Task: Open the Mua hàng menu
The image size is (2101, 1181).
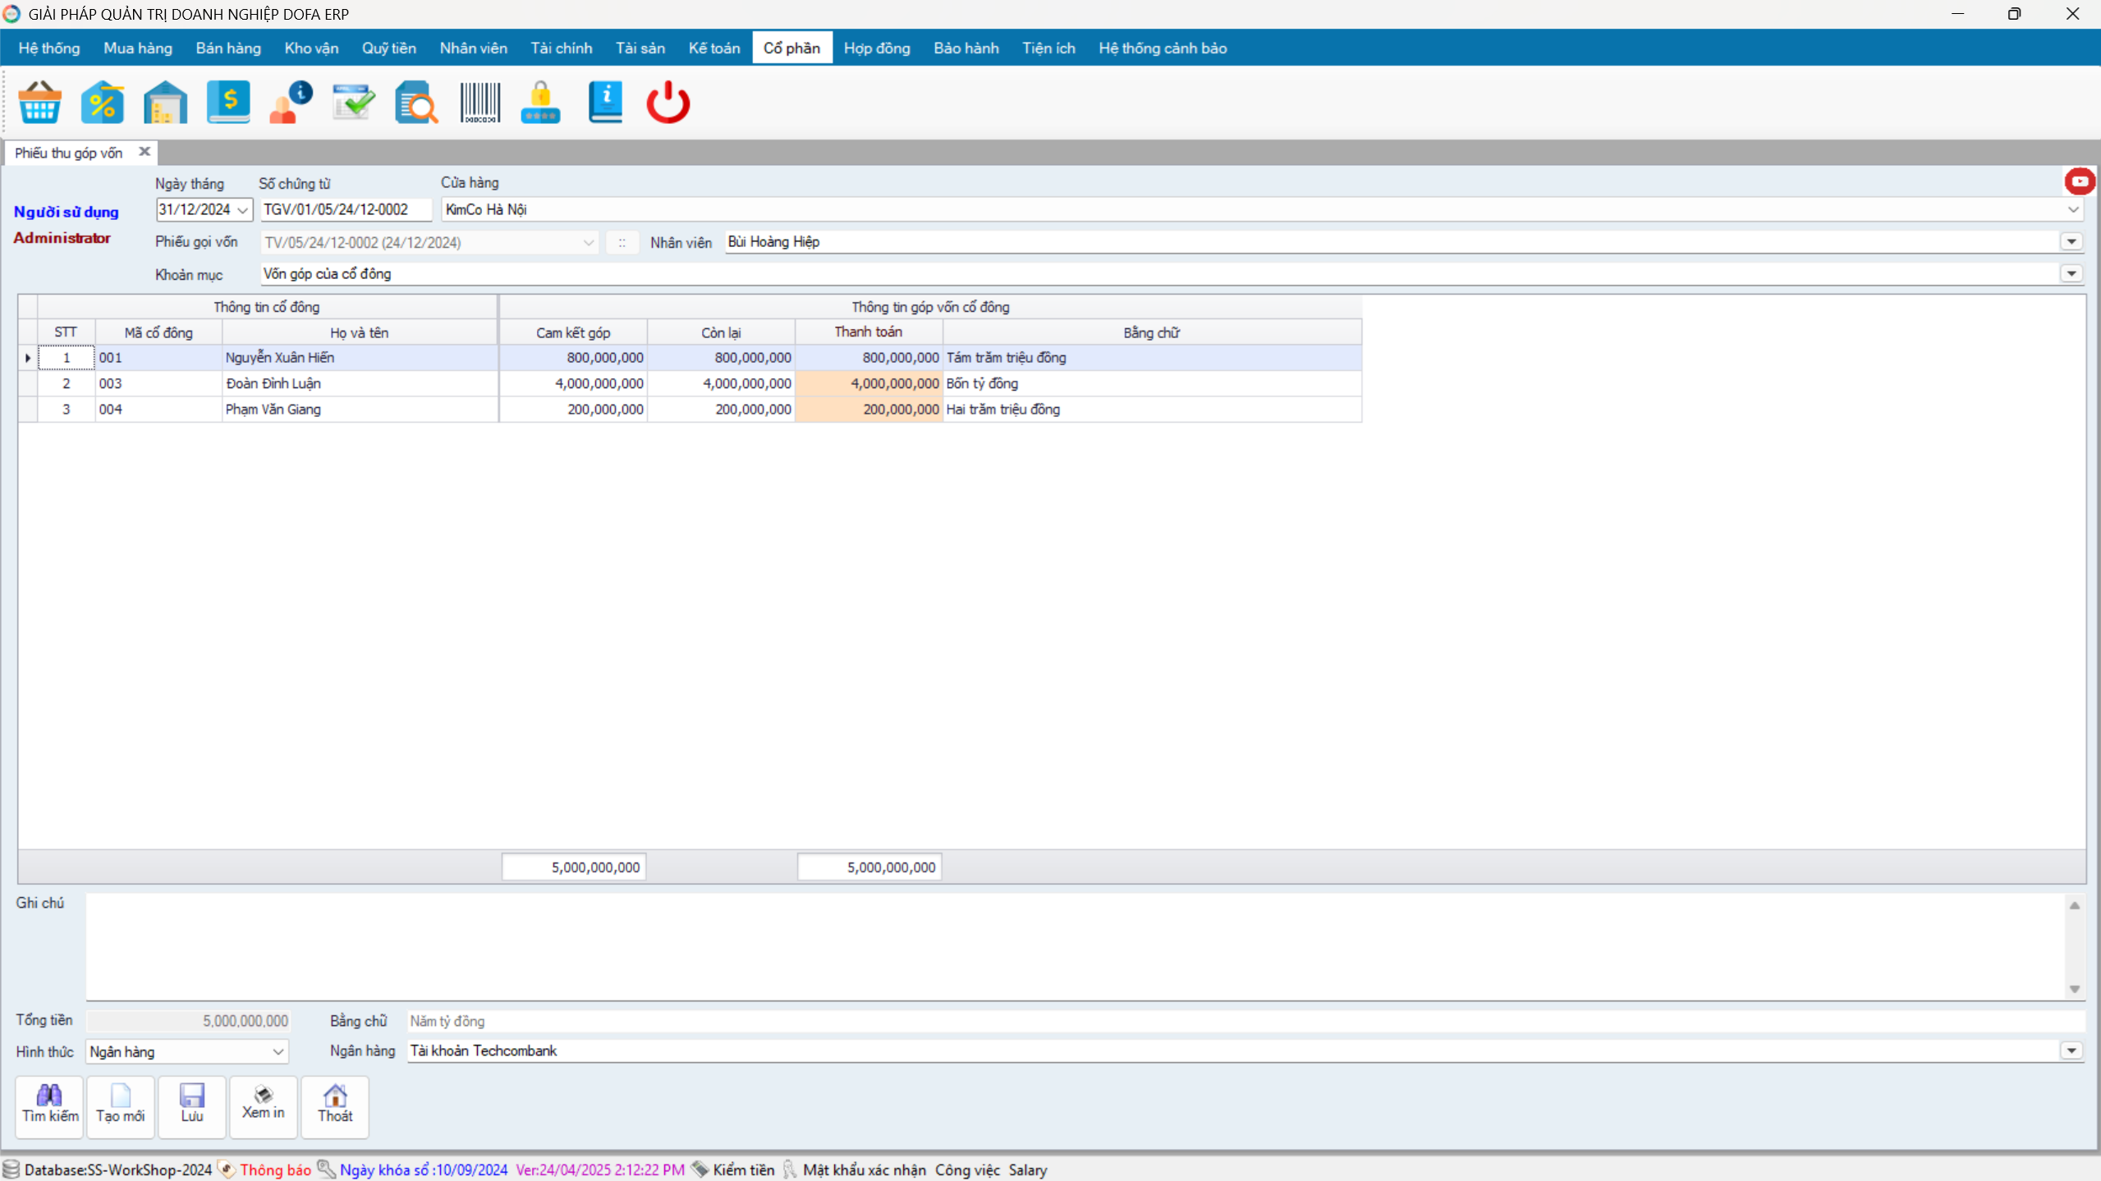Action: pyautogui.click(x=138, y=48)
